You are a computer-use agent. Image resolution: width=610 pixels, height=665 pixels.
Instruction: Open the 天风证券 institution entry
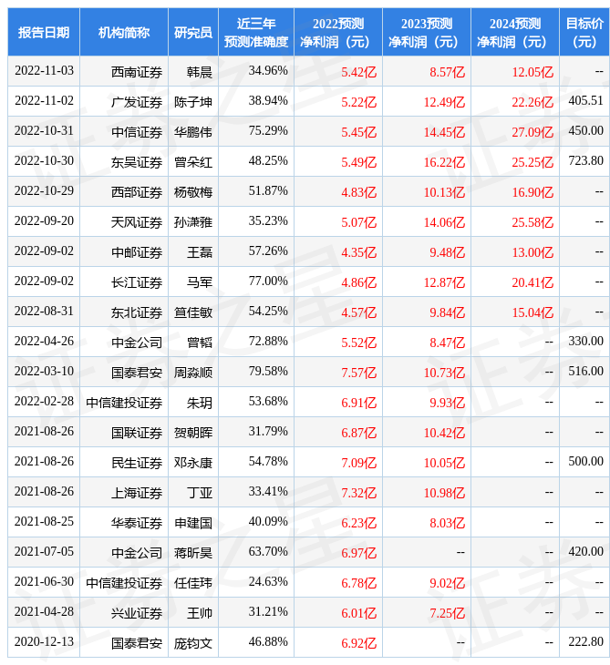[137, 221]
